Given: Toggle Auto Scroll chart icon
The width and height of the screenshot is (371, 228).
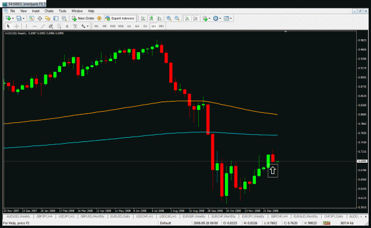Looking at the screenshot, I should (187, 18).
